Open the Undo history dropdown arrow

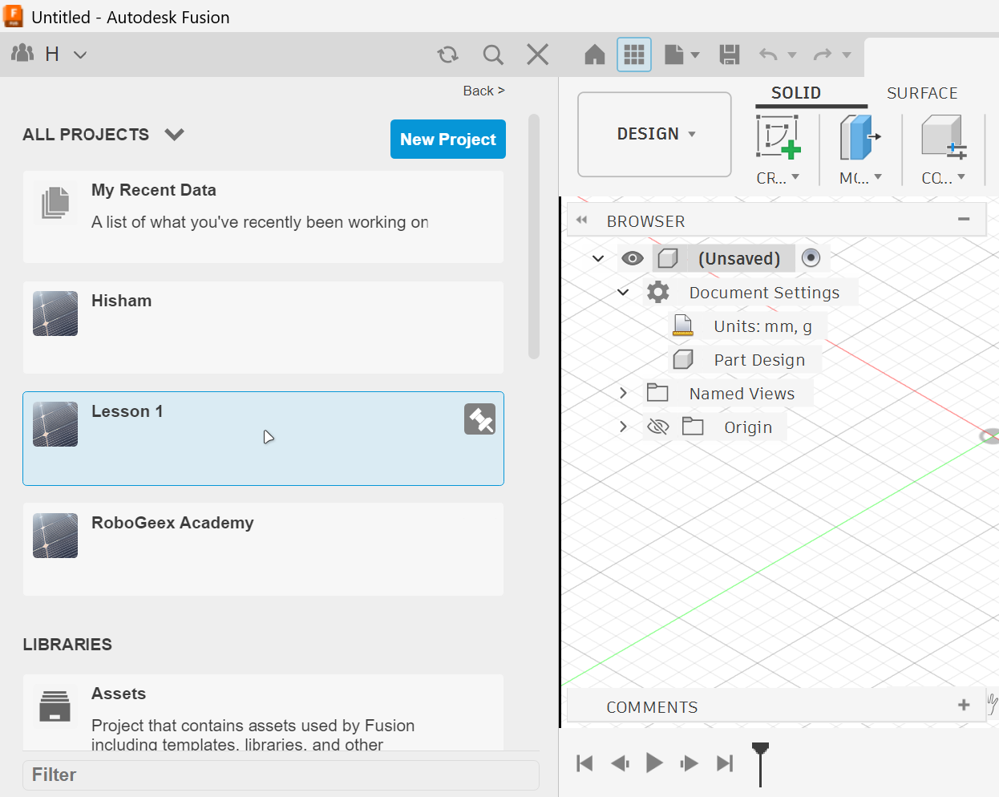tap(792, 55)
